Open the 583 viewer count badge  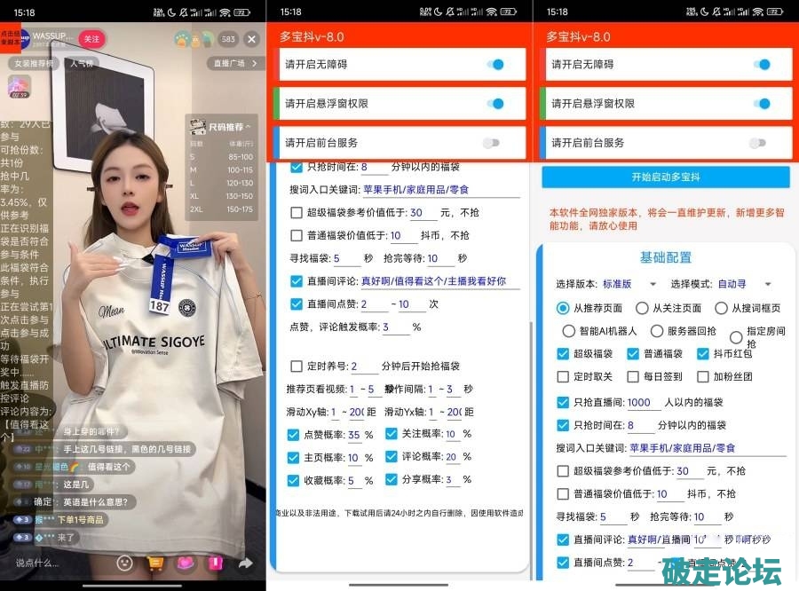pyautogui.click(x=228, y=39)
